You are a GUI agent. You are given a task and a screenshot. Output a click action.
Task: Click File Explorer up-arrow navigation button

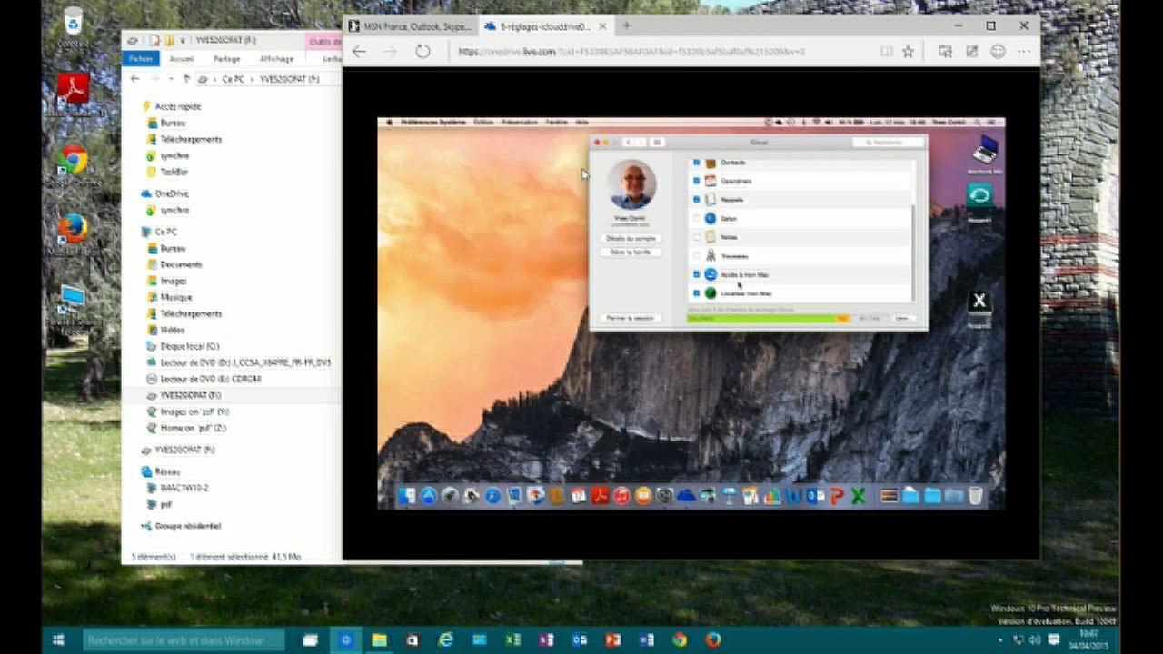[186, 79]
